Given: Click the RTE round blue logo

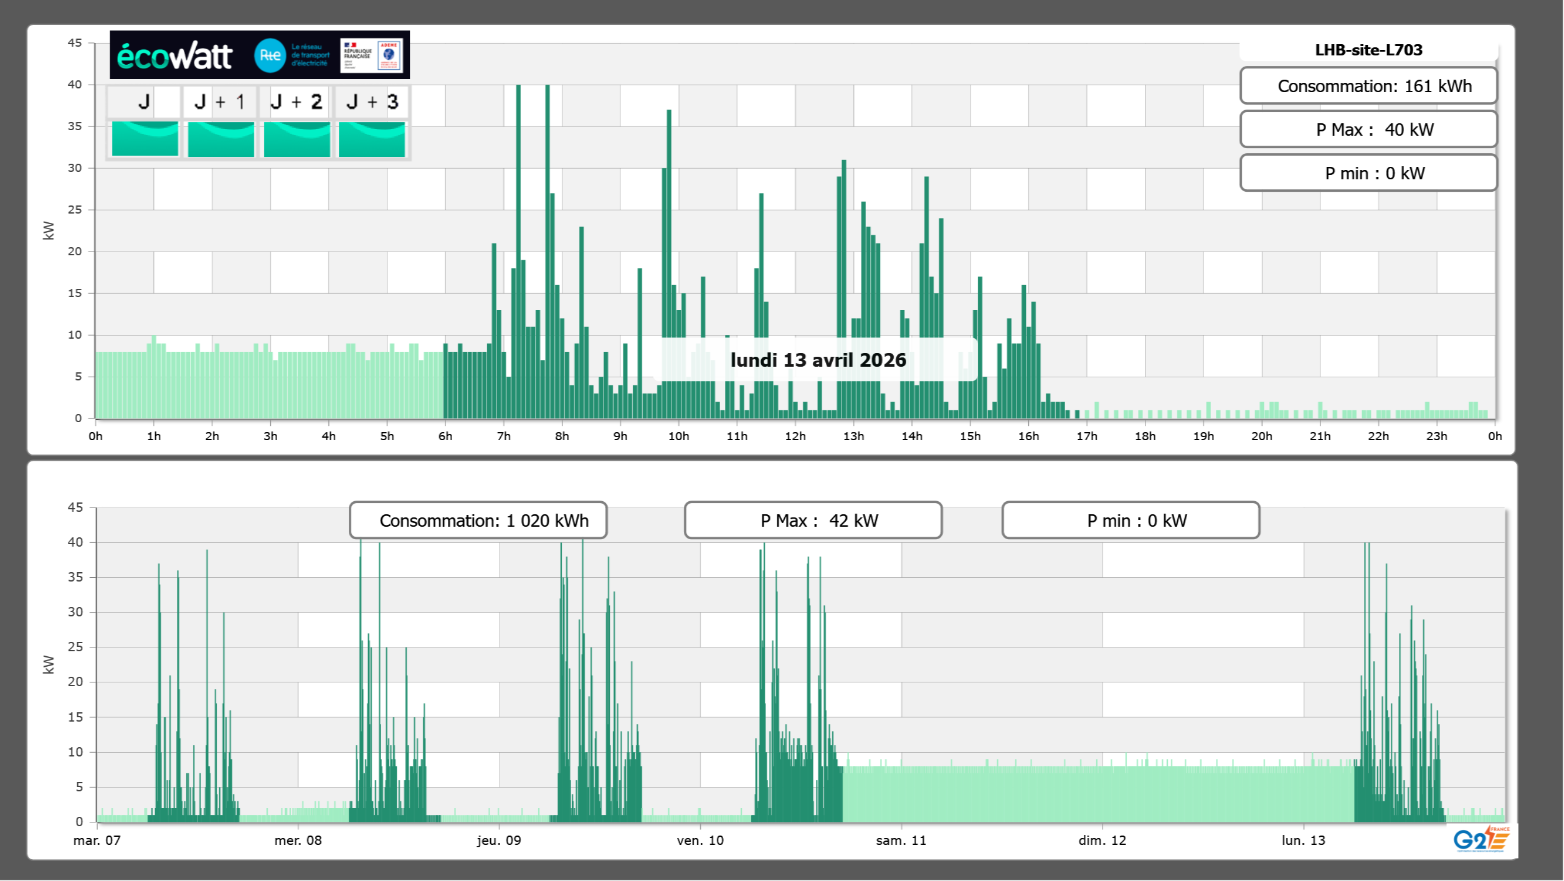Looking at the screenshot, I should [270, 55].
